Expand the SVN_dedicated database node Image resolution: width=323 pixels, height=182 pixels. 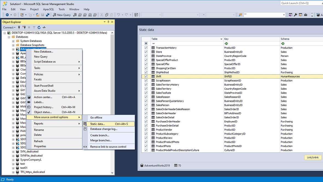[x=13, y=152]
